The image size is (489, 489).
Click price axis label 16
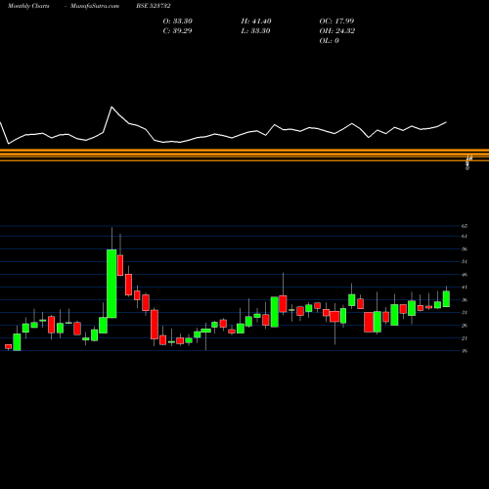(x=465, y=351)
